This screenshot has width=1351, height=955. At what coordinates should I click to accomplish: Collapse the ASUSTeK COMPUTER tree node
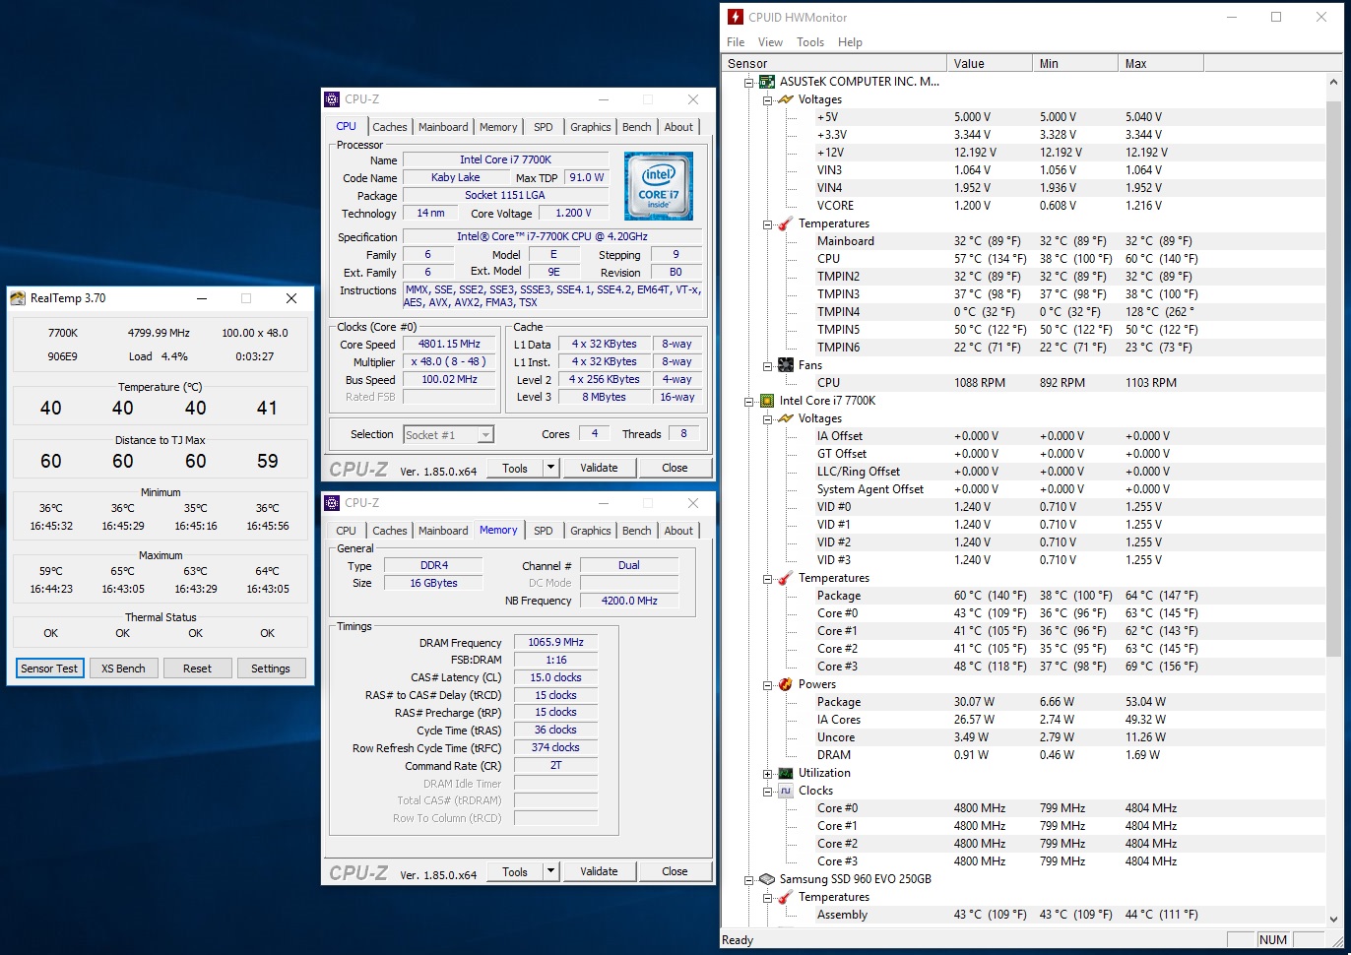tap(748, 83)
